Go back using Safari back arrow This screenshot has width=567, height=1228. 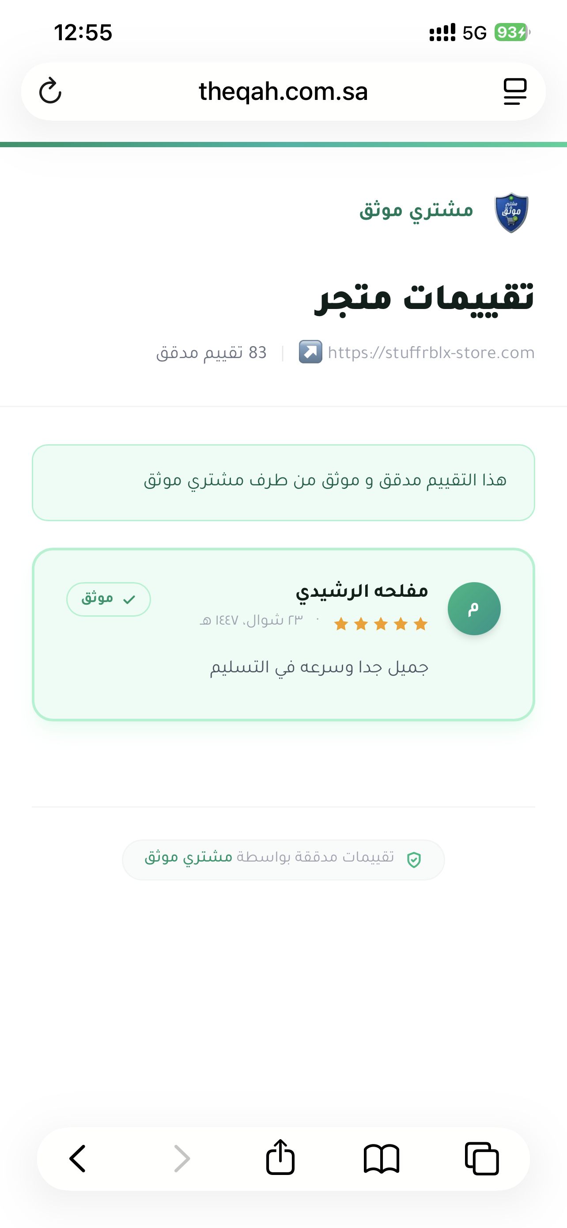coord(78,1159)
